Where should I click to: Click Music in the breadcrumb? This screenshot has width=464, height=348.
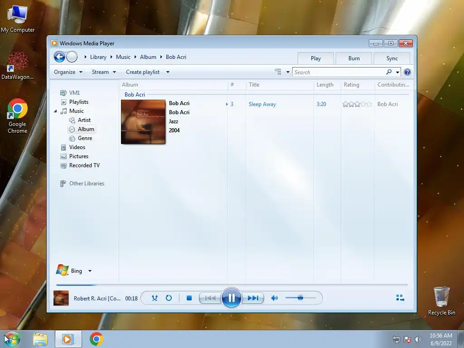(x=123, y=57)
